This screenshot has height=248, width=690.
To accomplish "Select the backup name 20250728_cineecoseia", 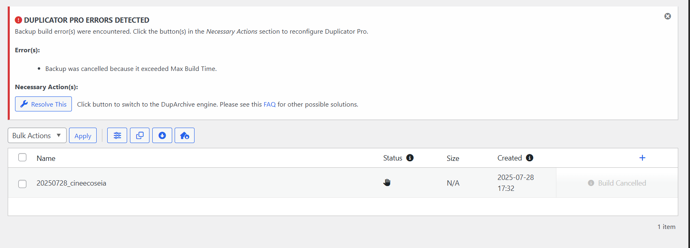I will [x=71, y=183].
